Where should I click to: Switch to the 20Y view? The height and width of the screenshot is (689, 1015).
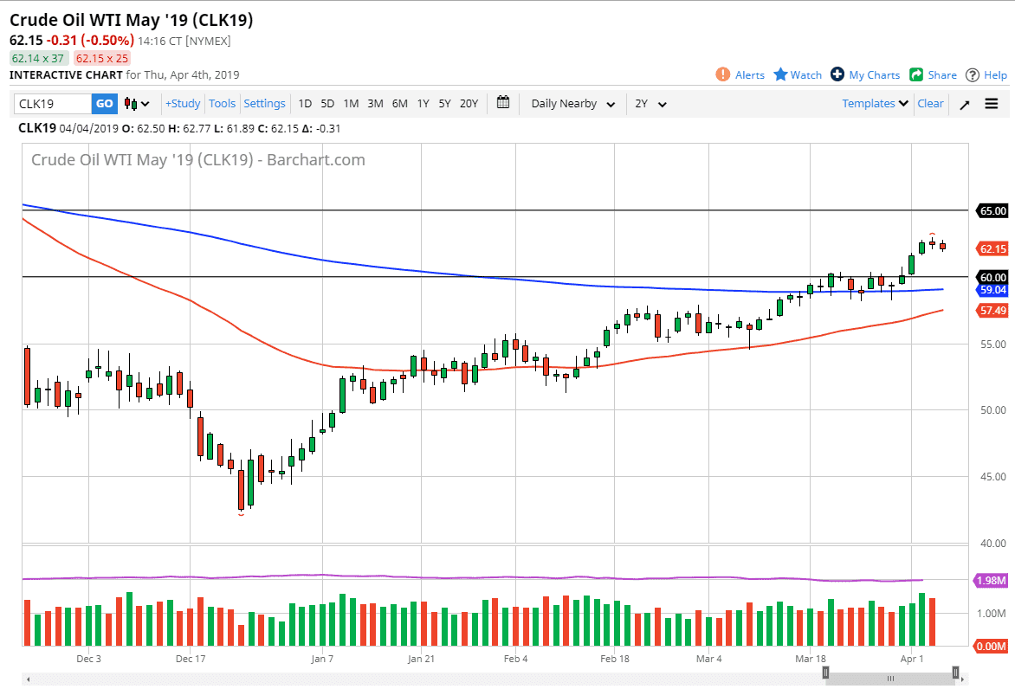click(469, 103)
